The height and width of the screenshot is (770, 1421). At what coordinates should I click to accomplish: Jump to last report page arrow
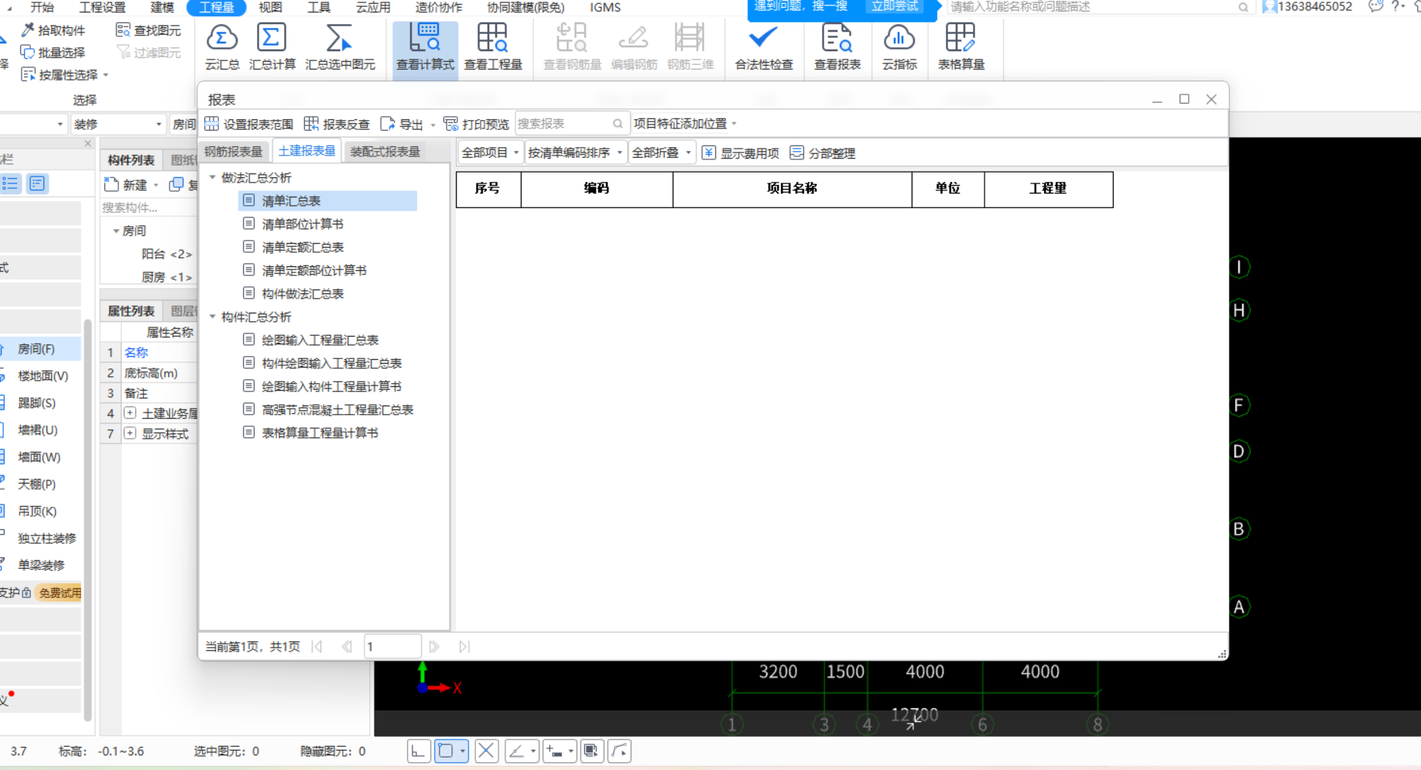pos(464,646)
